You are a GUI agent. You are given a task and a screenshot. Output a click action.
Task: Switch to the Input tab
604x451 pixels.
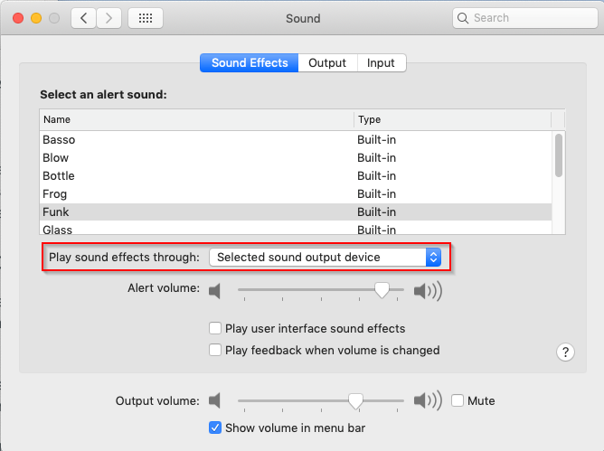[x=381, y=62]
